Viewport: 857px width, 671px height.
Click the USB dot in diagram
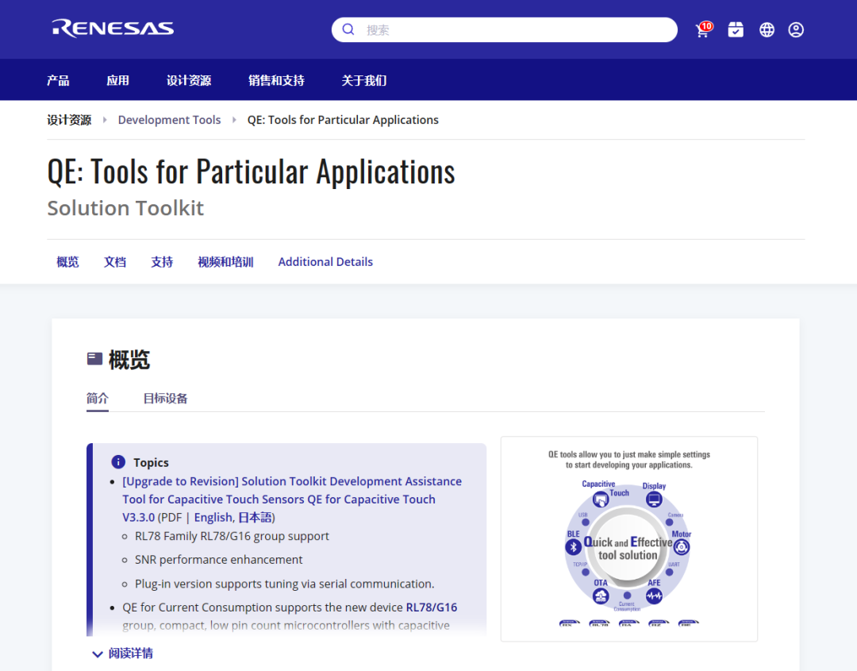point(586,523)
